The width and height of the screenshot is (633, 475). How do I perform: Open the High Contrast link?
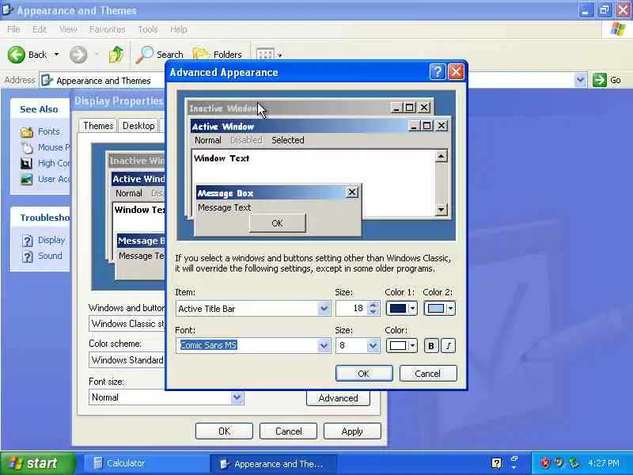tap(54, 163)
